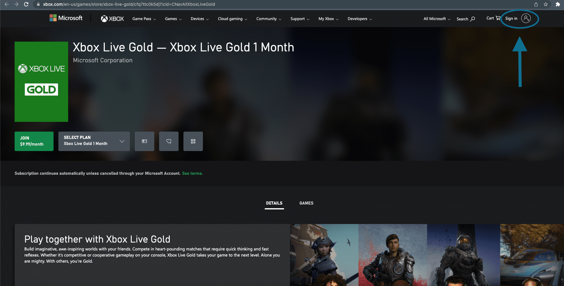Screen dimensions: 564x286
Task: Add Xbox Live Gold to wishlist
Action: (169, 141)
